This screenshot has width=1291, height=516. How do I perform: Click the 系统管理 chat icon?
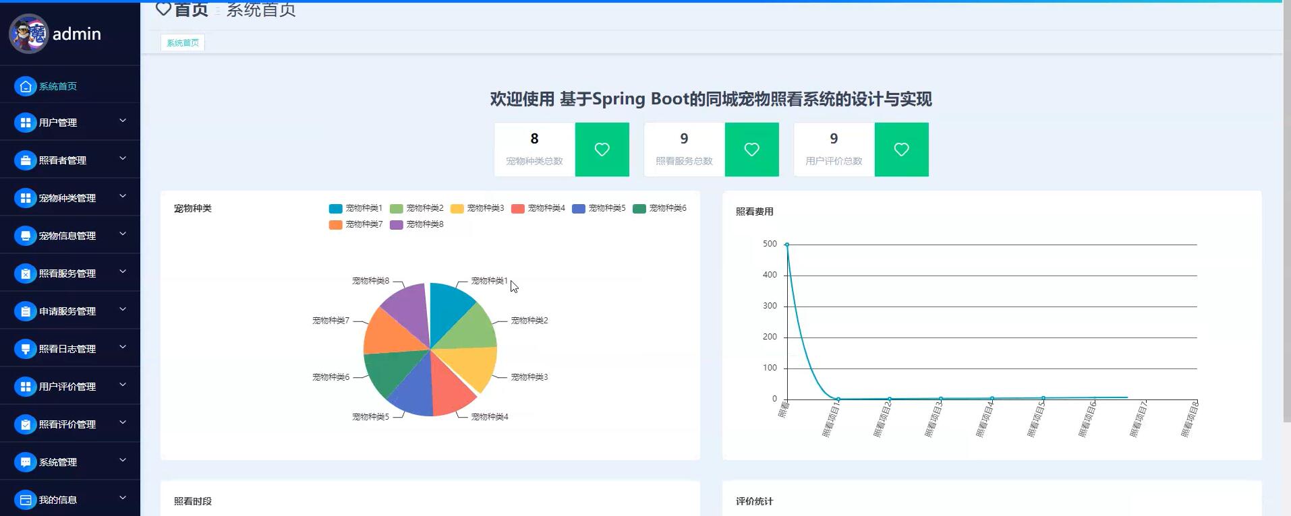click(x=25, y=462)
